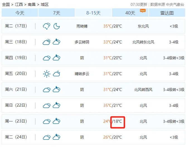This screenshot has height=147, width=186.
Task: Click the sunny icon for 周五 20日
Action: pos(47,74)
